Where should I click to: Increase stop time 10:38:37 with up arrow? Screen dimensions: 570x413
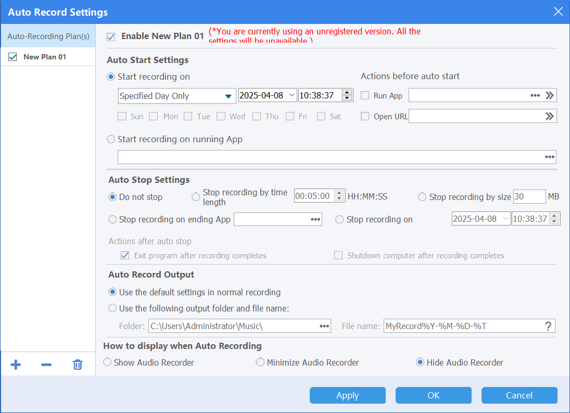554,216
